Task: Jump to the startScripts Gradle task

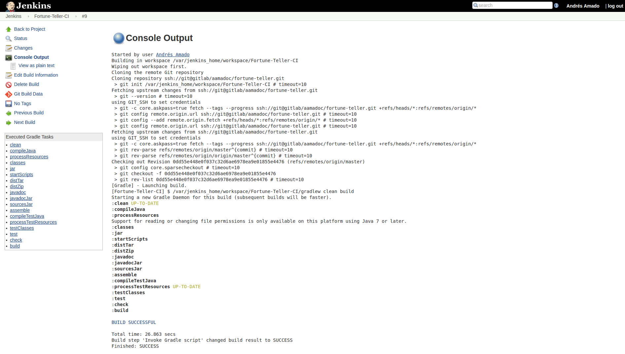Action: pos(21,175)
